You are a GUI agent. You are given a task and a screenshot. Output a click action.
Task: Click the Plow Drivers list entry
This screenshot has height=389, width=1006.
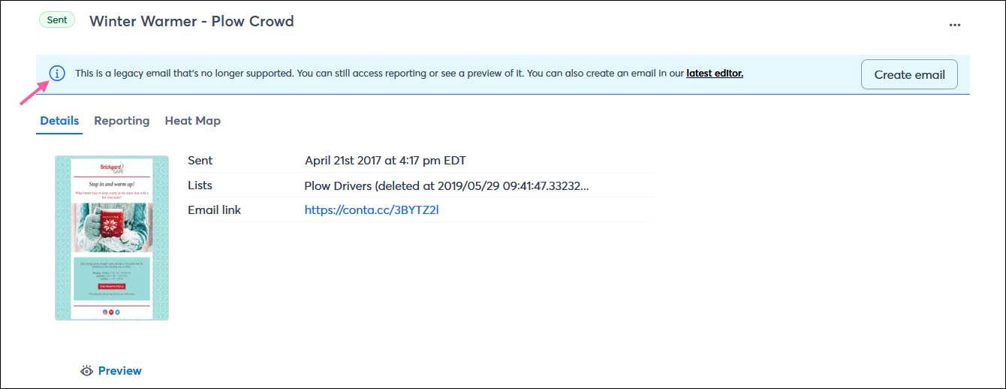[446, 185]
